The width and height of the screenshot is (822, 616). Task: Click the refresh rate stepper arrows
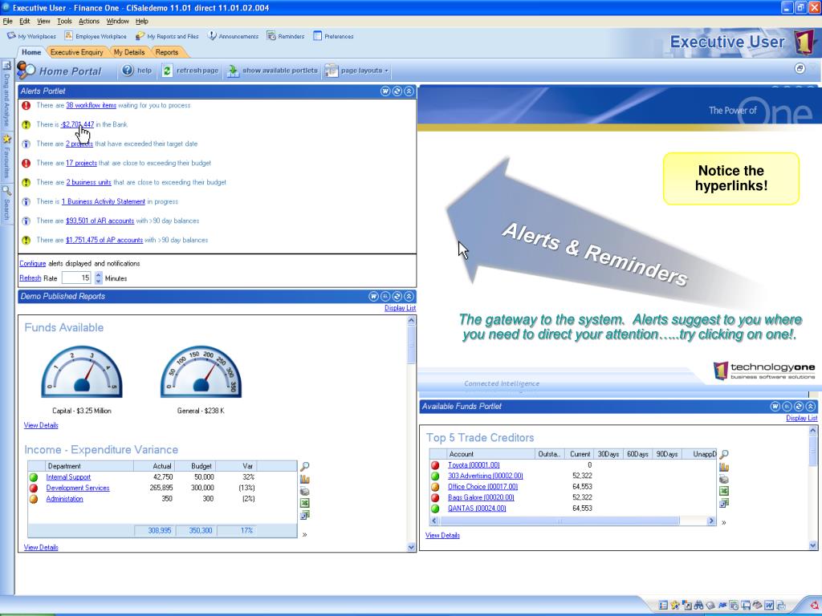click(x=98, y=278)
